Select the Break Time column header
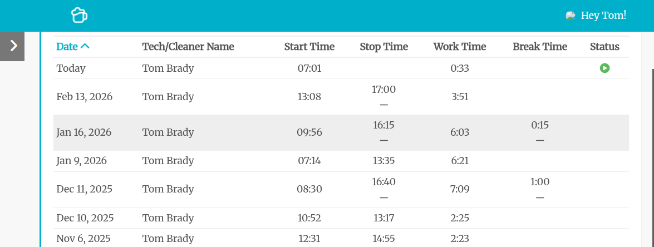The image size is (654, 247). tap(539, 47)
